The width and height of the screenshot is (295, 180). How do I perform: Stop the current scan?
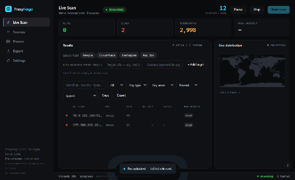pos(257,10)
